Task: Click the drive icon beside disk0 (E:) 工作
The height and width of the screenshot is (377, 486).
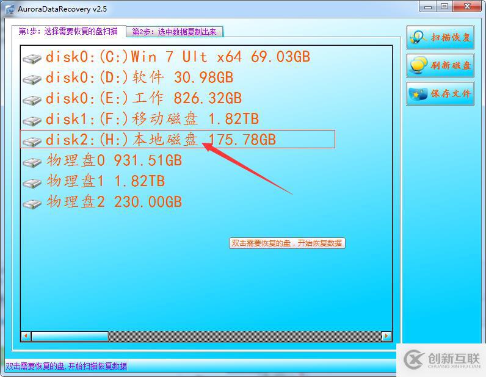Action: click(32, 100)
